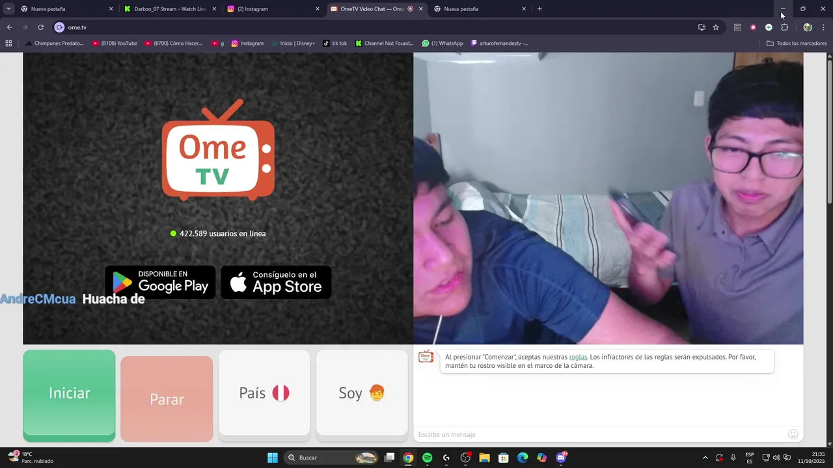Click the Google Play download badge

[x=160, y=282]
